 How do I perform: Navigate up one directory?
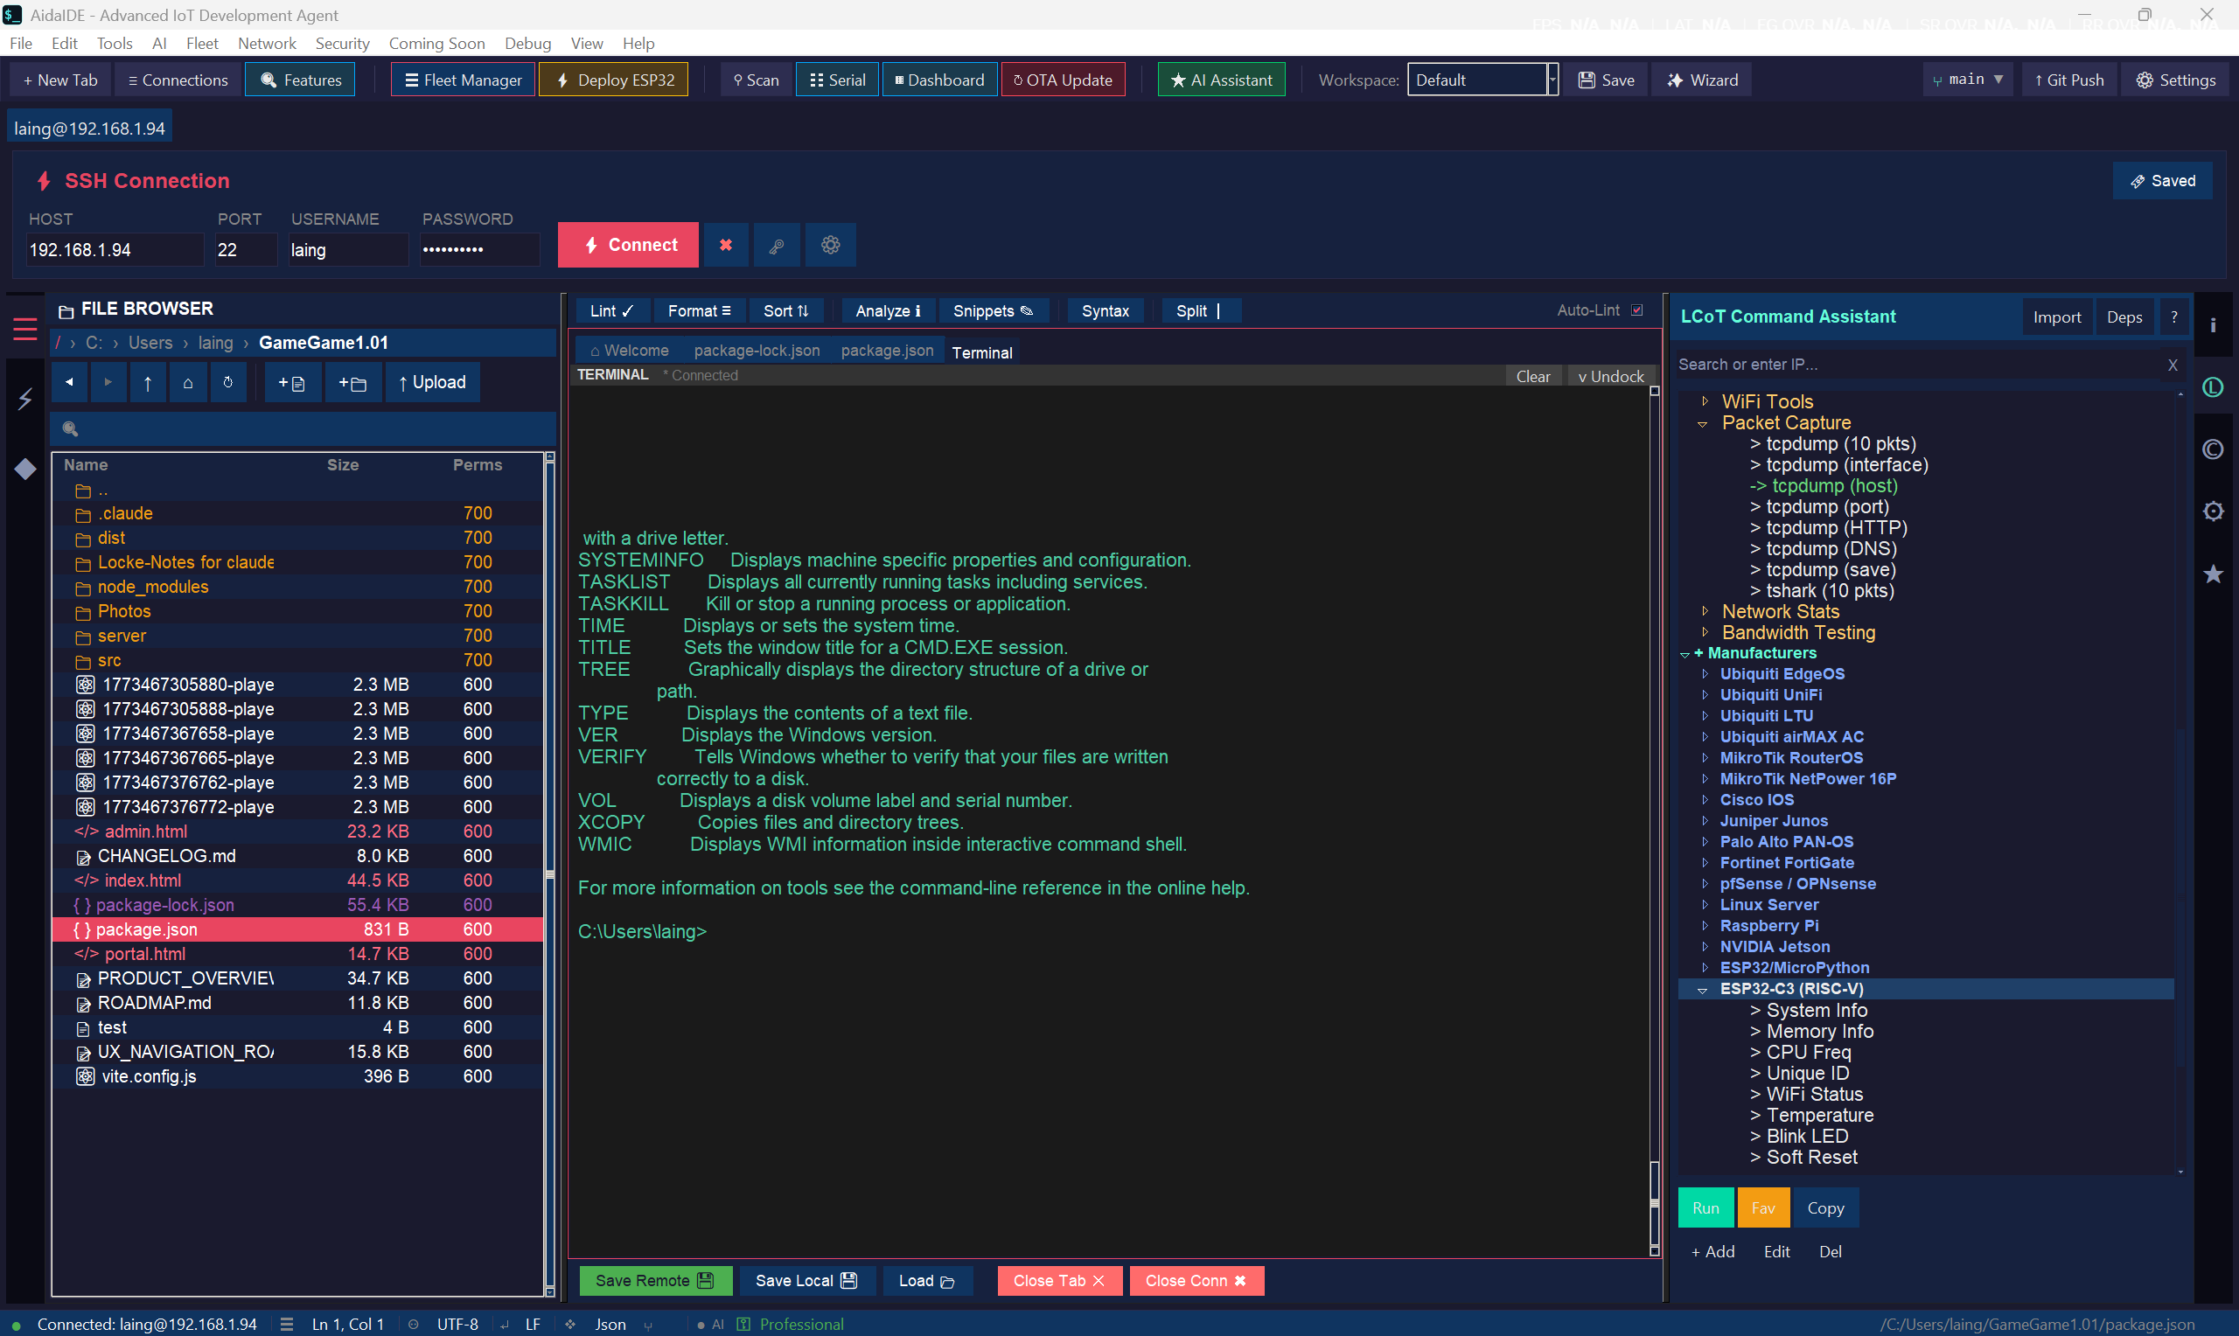[148, 383]
